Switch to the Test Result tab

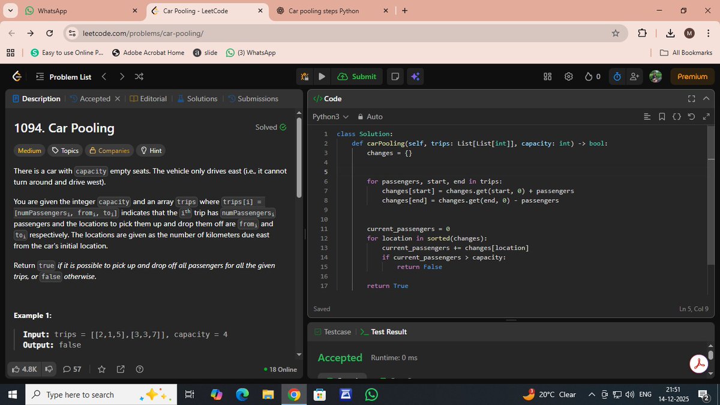[383, 332]
